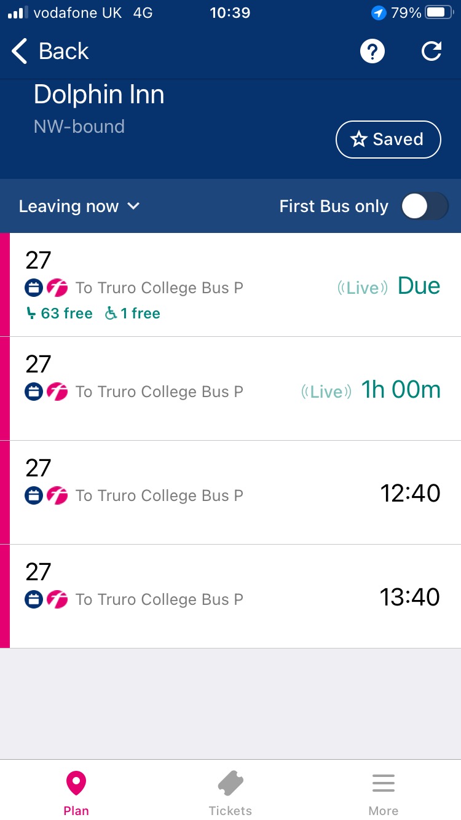Tap the refresh icon to reload departures
Screen dimensions: 461x820
[431, 52]
